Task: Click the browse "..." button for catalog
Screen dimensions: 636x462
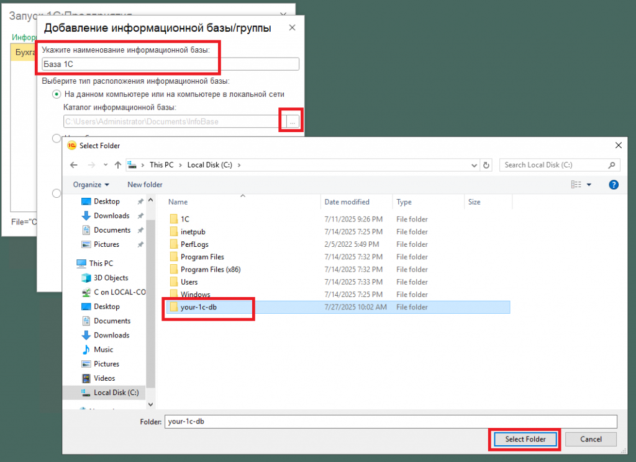Action: coord(293,122)
